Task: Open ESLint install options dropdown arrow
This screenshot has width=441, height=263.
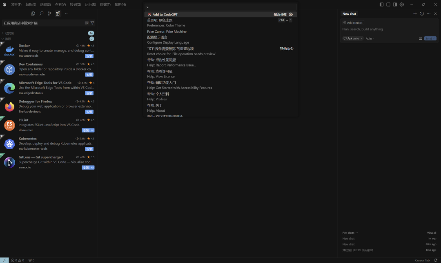Action: click(x=92, y=130)
